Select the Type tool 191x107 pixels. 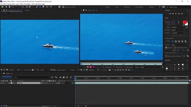33,7
